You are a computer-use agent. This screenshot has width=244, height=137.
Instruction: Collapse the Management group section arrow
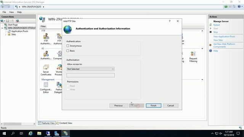202,80
